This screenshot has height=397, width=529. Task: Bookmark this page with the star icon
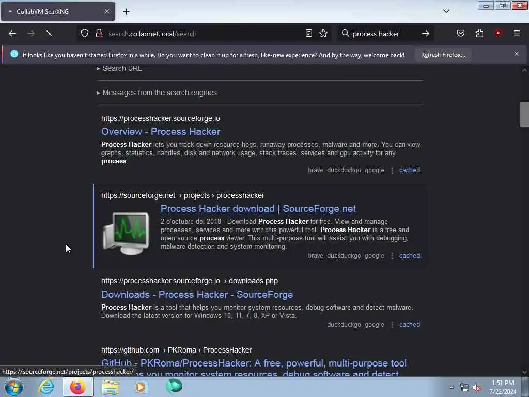pos(323,34)
